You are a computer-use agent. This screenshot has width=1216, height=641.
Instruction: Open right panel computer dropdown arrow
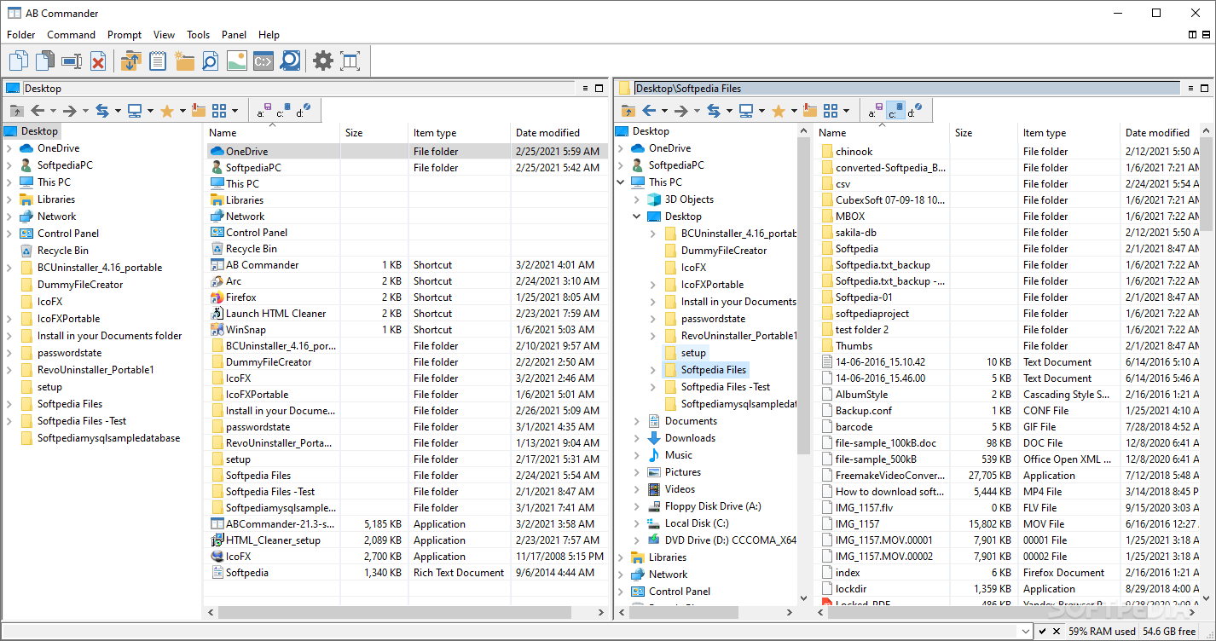click(761, 111)
